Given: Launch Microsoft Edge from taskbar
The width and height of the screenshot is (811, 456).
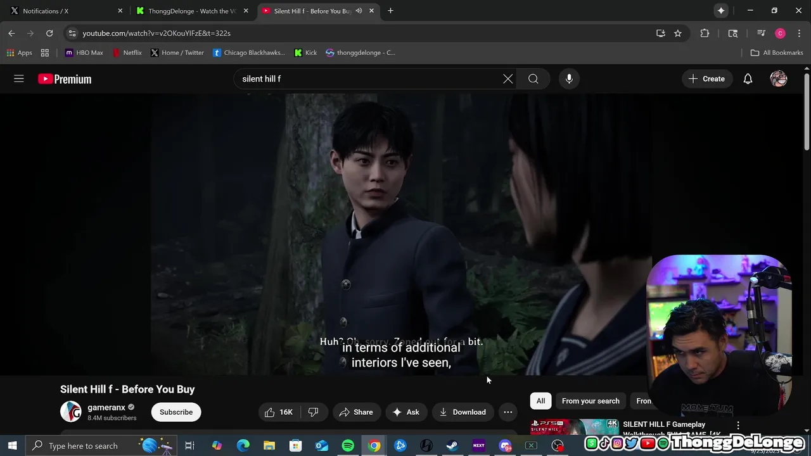Looking at the screenshot, I should pos(243,446).
